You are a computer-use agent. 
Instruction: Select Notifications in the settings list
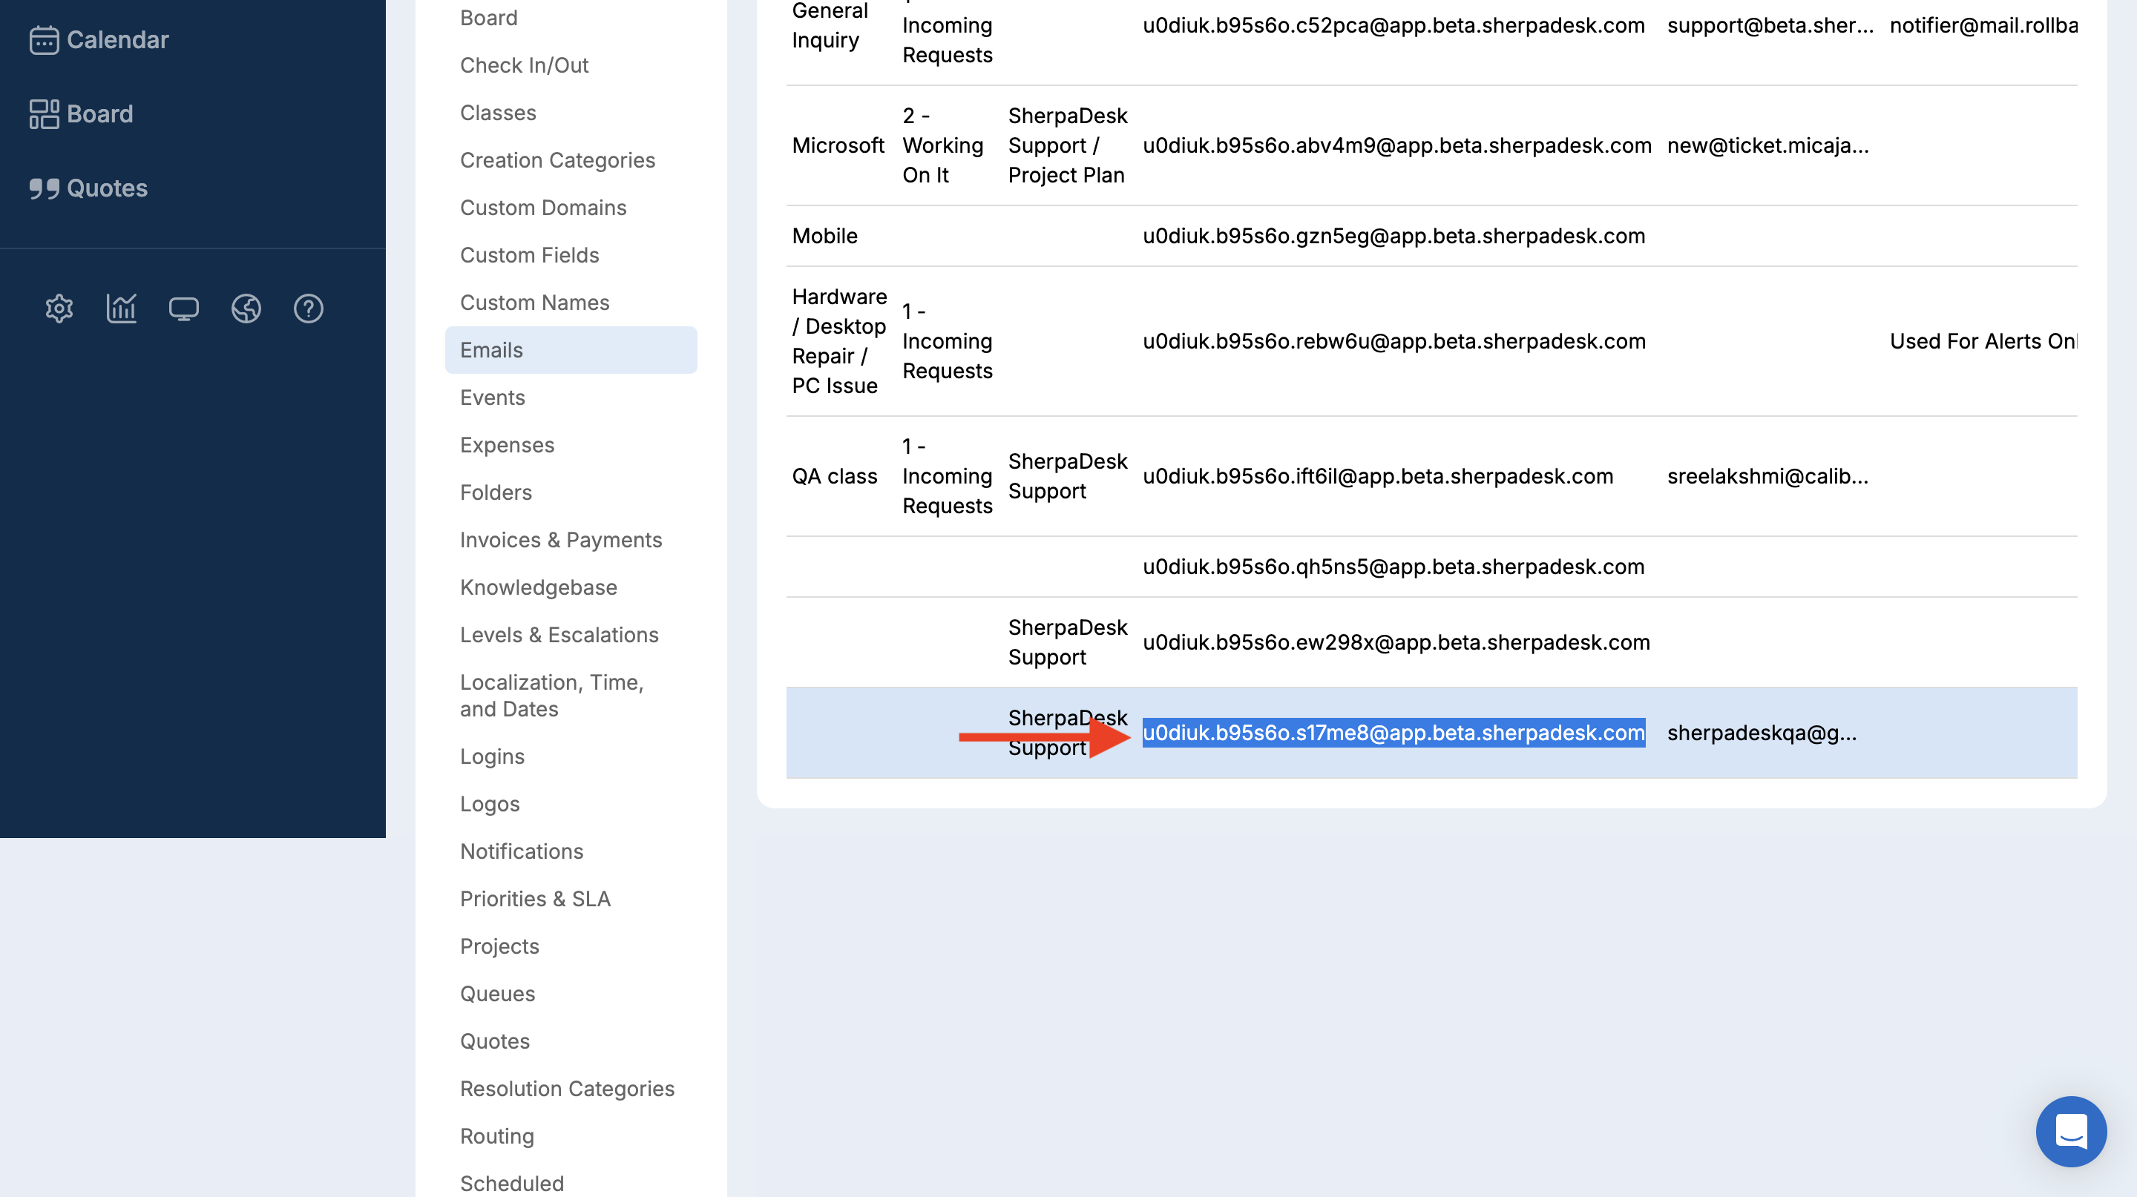[x=522, y=851]
